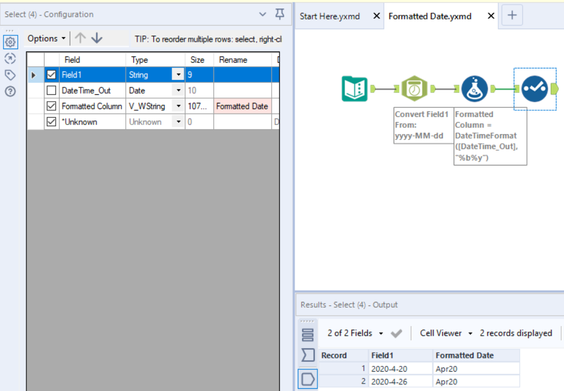Image resolution: width=564 pixels, height=391 pixels.
Task: Click the Text Input tool on canvas
Action: click(x=355, y=88)
